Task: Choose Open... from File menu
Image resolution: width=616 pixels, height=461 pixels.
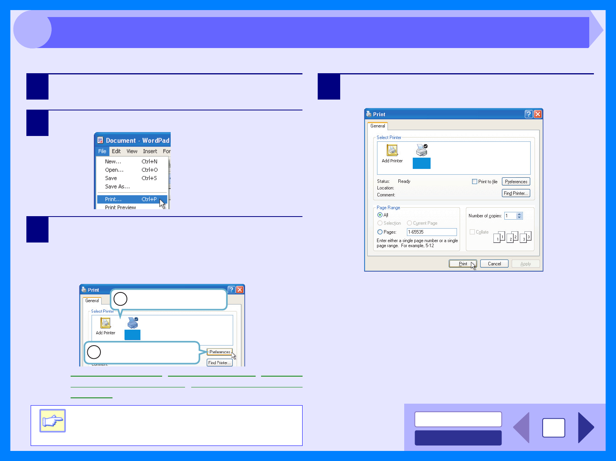Action: (132, 170)
